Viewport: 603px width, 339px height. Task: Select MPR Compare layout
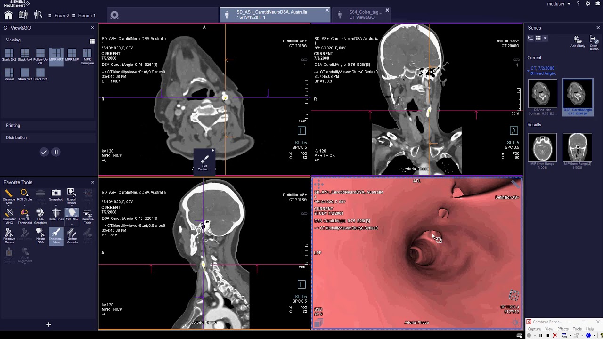pyautogui.click(x=87, y=56)
